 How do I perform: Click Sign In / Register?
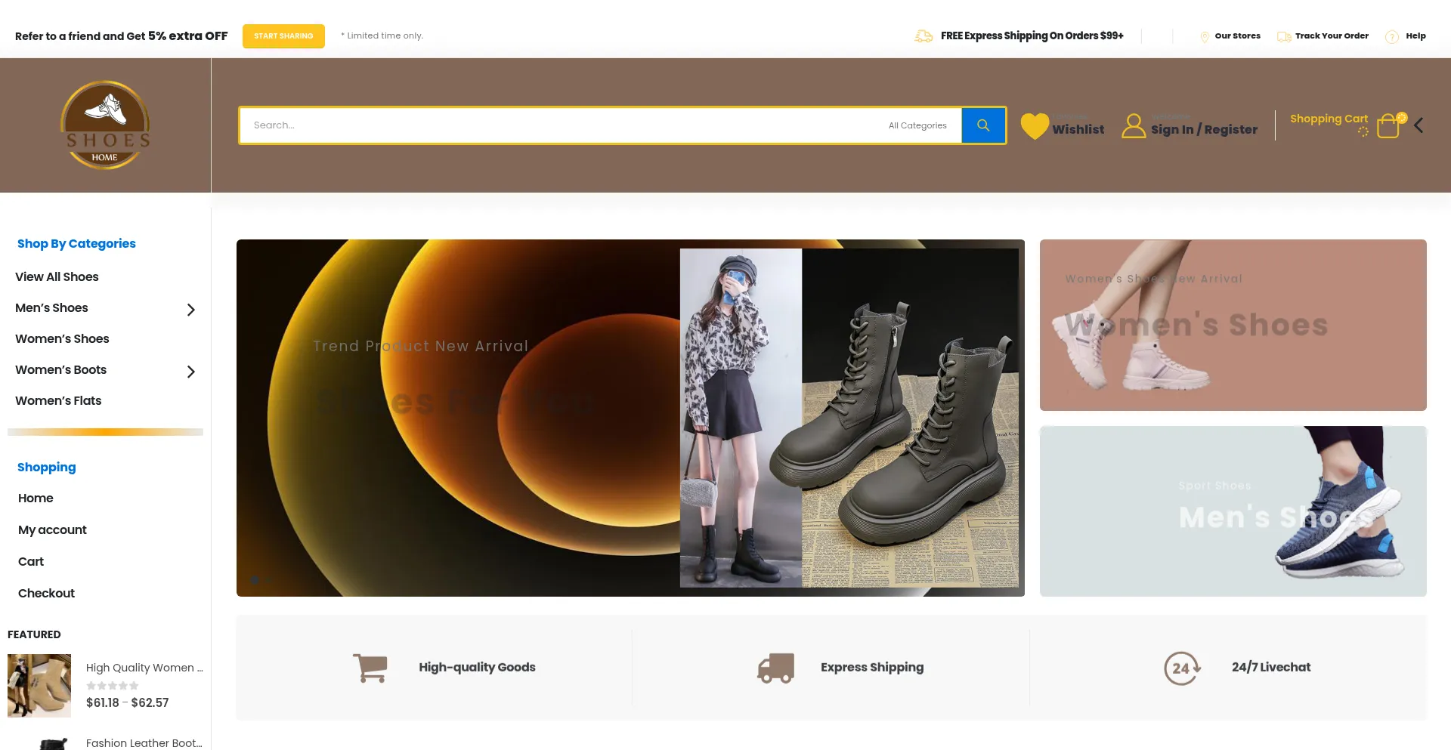point(1204,129)
